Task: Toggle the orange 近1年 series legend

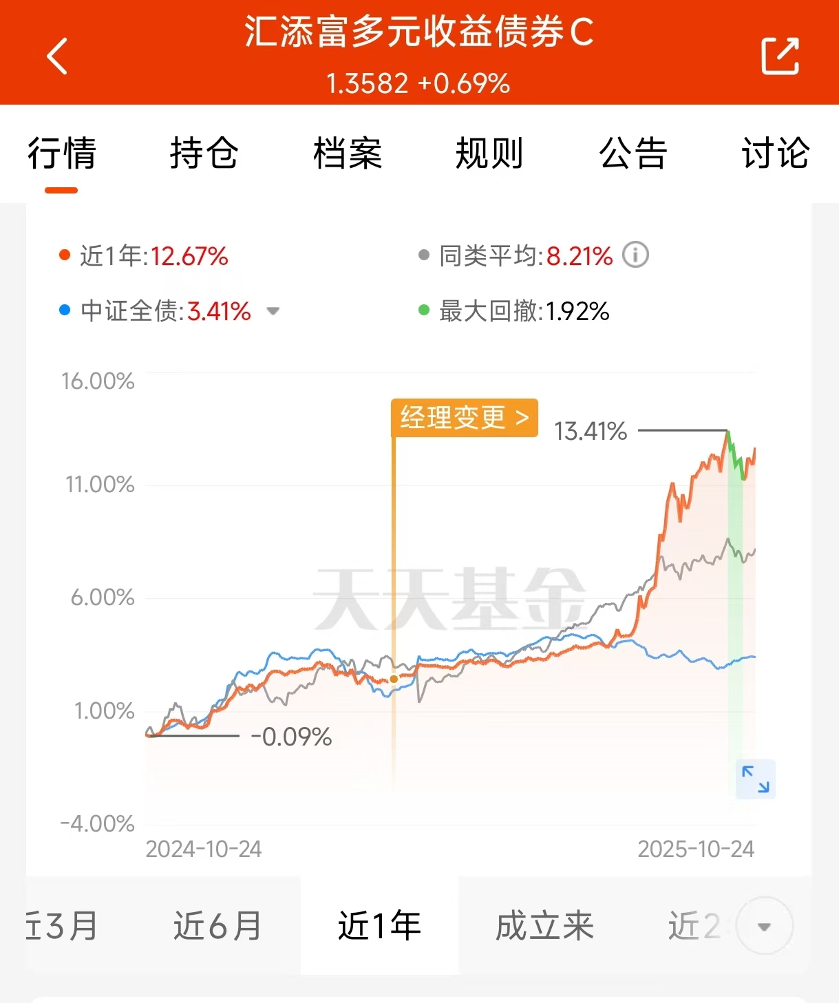Action: [x=145, y=256]
